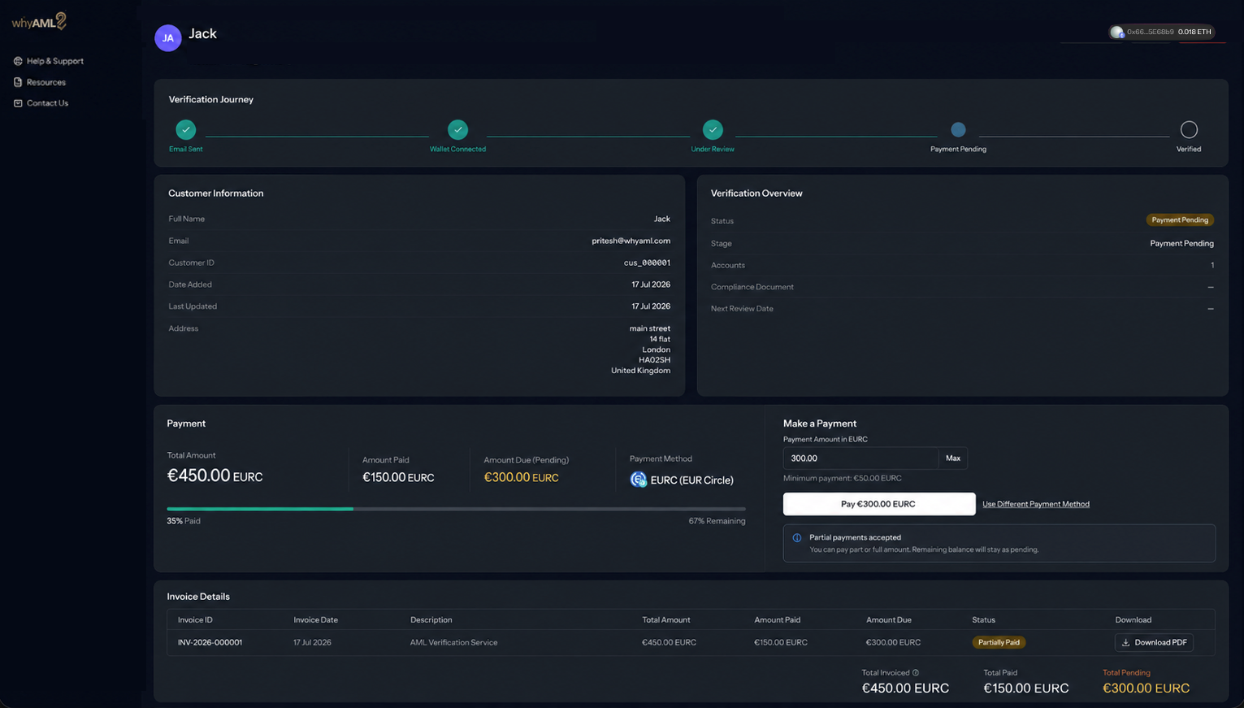The height and width of the screenshot is (708, 1244).
Task: Click the Wallet Connected checkmark step
Action: tap(458, 129)
